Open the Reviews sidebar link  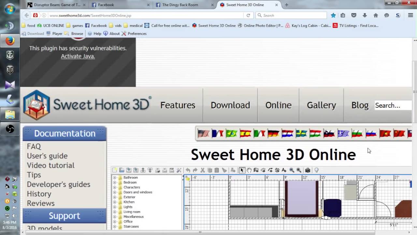41,203
